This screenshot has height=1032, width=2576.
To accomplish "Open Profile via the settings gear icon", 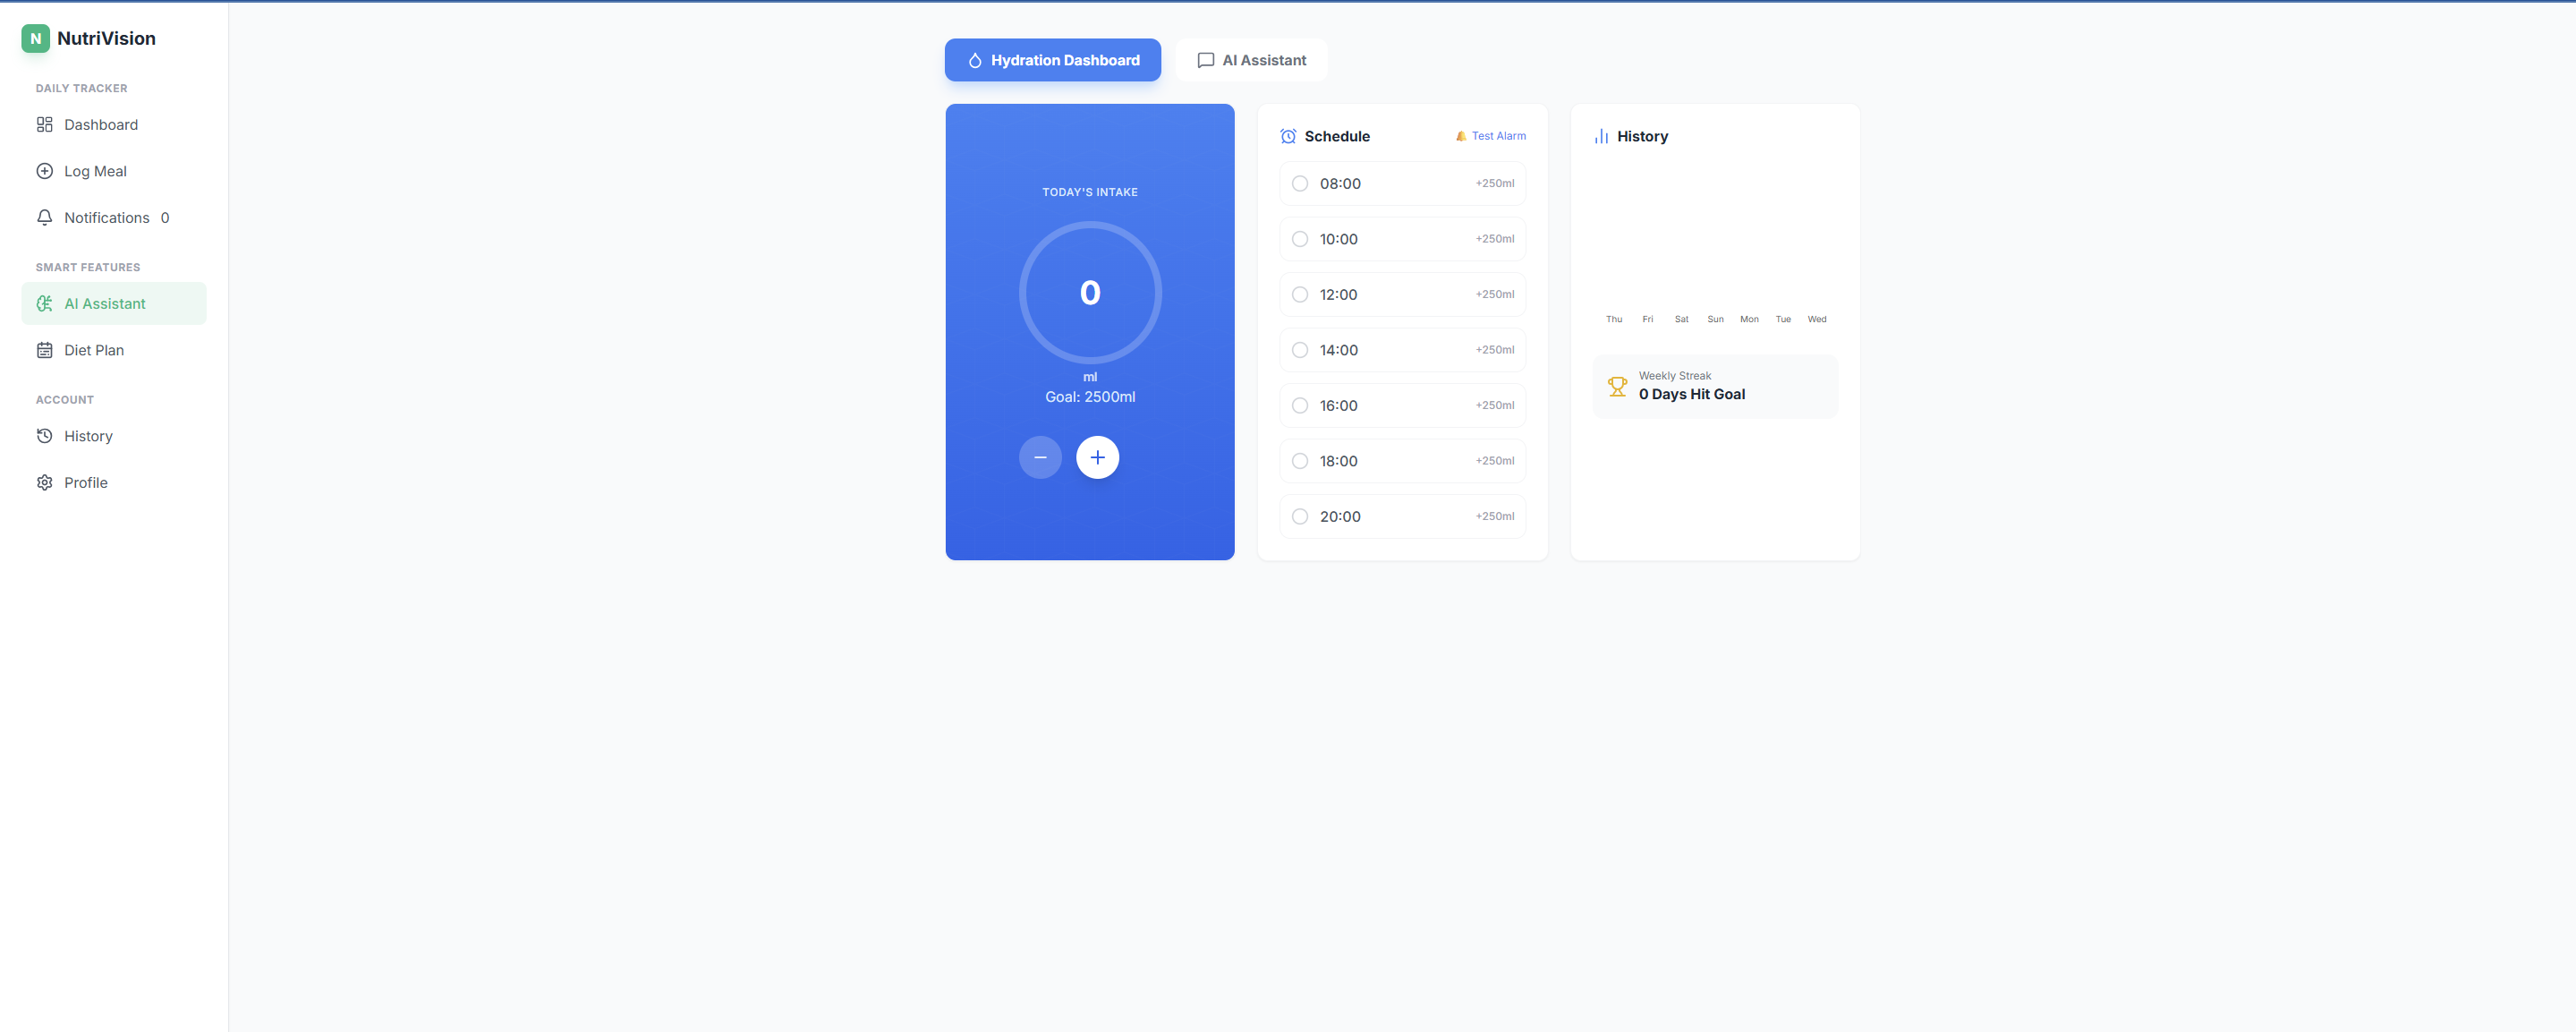I will tap(44, 482).
